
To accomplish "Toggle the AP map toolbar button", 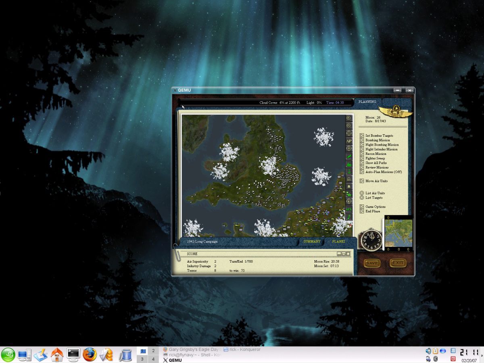I will pyautogui.click(x=349, y=141).
